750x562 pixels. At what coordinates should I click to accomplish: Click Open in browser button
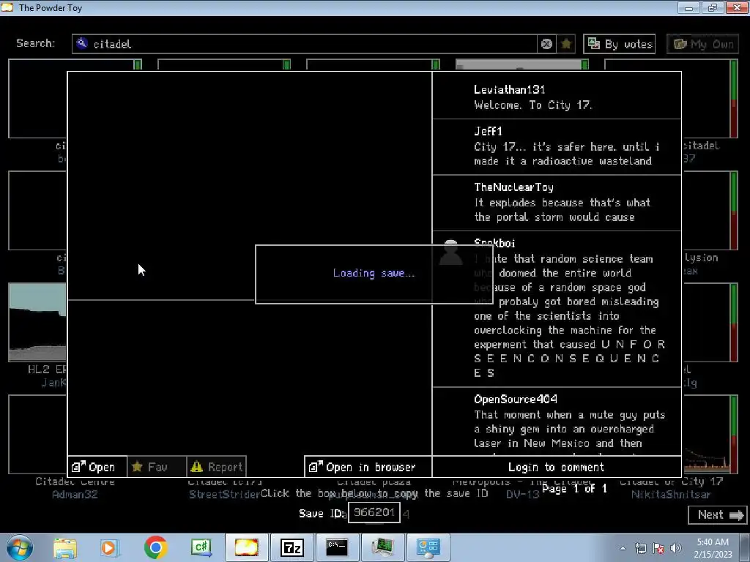[x=368, y=466]
